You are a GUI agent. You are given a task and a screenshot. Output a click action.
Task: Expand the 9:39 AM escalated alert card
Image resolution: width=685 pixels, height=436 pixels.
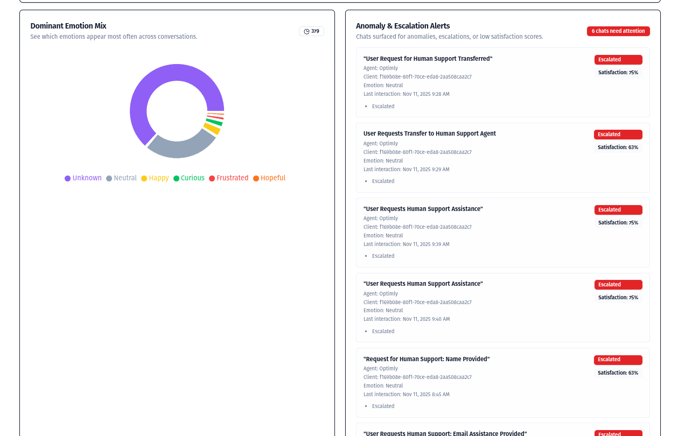pos(502,232)
